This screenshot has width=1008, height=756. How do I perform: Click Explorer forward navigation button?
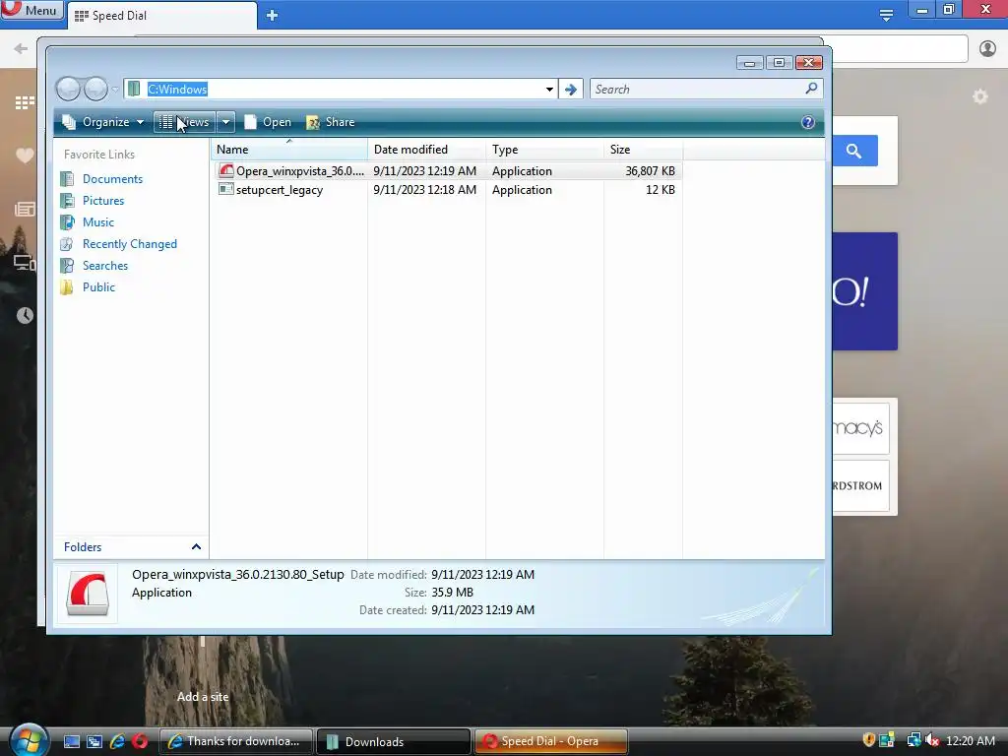click(95, 89)
